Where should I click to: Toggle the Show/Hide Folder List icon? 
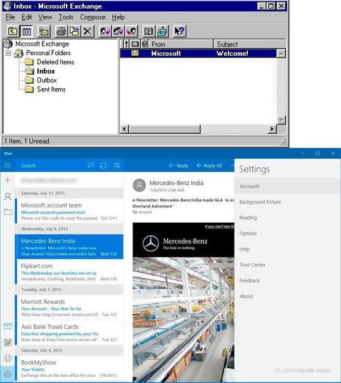[x=27, y=31]
